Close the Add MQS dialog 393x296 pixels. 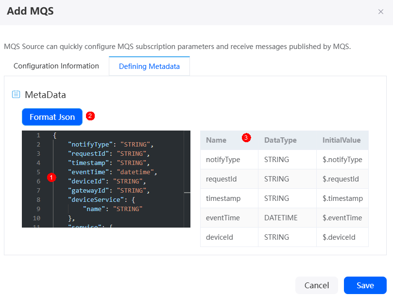click(x=381, y=12)
